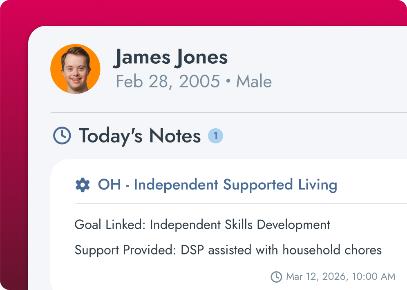Open the Today's Notes section heading
The width and height of the screenshot is (407, 290).
point(139,136)
